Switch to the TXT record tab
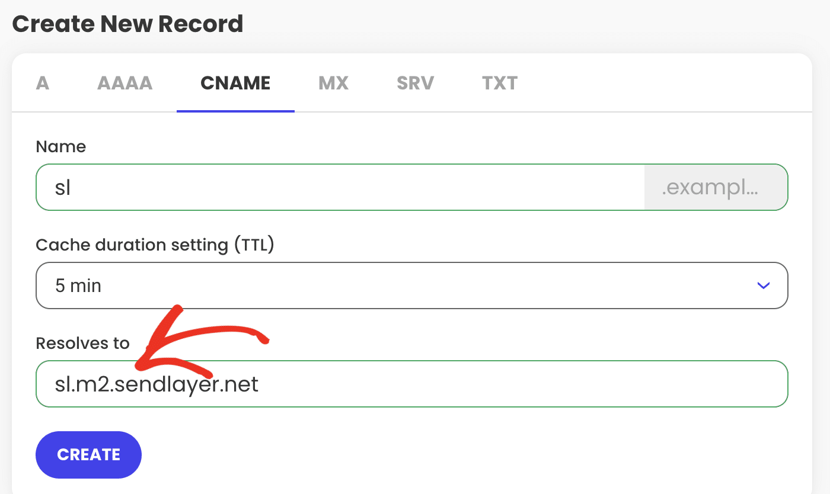Image resolution: width=830 pixels, height=494 pixels. tap(499, 84)
